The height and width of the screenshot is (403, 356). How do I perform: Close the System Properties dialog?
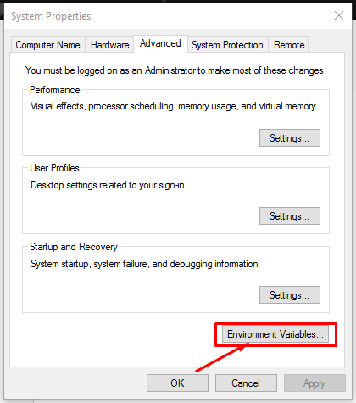[x=339, y=15]
